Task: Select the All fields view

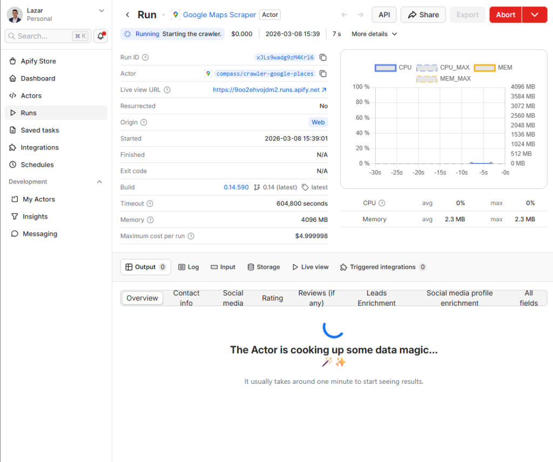Action: (x=529, y=298)
